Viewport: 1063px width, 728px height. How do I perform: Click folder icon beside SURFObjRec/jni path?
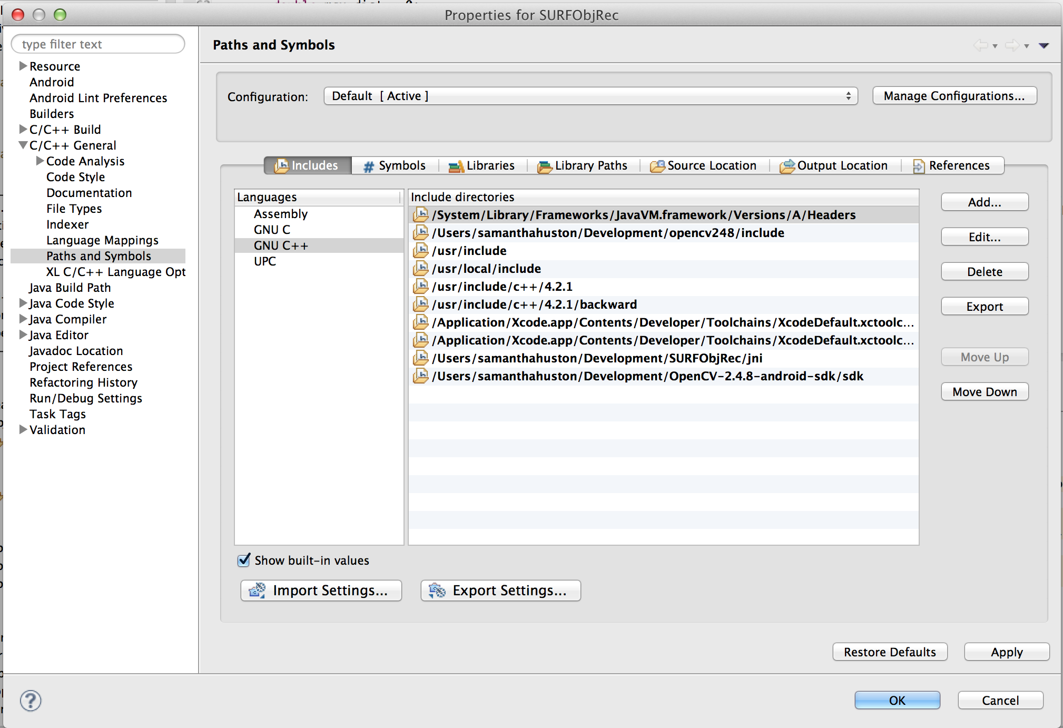click(420, 358)
